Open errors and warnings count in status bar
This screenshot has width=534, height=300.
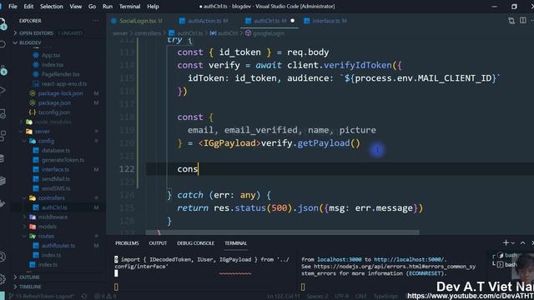(x=105, y=297)
